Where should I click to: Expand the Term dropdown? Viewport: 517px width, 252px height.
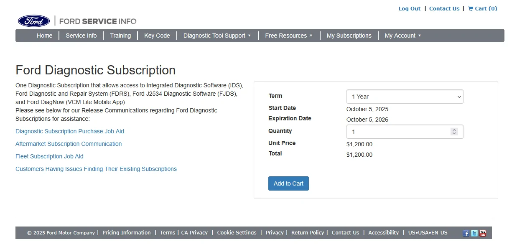tap(404, 97)
